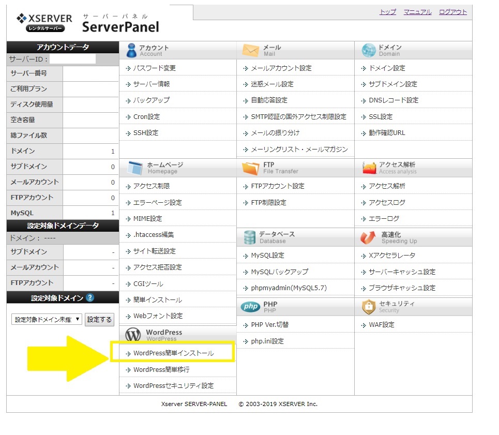The height and width of the screenshot is (435, 499).
Task: Open SMTP認証の国外アクセス制限設定
Action: 298,117
